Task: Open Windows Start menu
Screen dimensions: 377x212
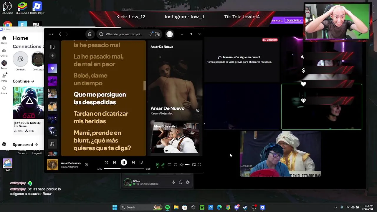Action: click(115, 207)
